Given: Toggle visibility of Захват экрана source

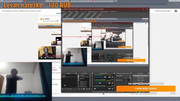Looking at the screenshot, I should (x=90, y=87).
